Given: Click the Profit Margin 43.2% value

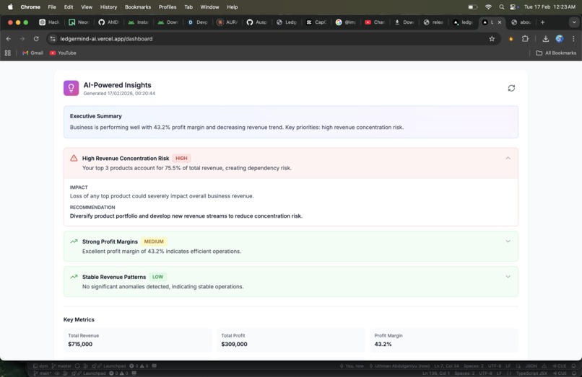Looking at the screenshot, I should 383,344.
